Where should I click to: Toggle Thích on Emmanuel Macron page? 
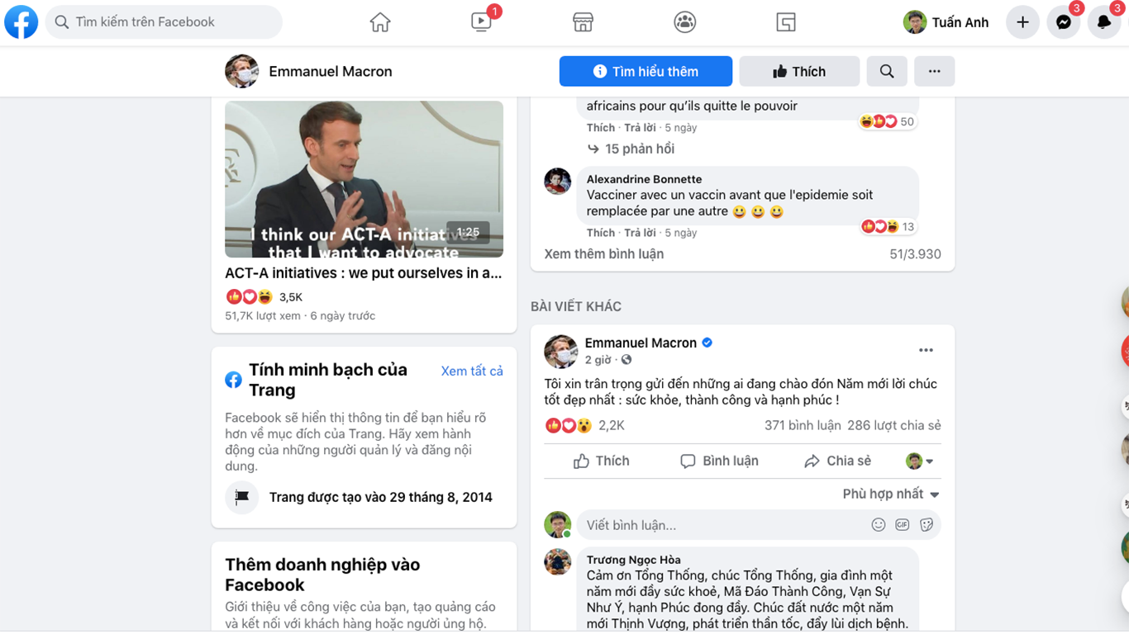pos(799,72)
